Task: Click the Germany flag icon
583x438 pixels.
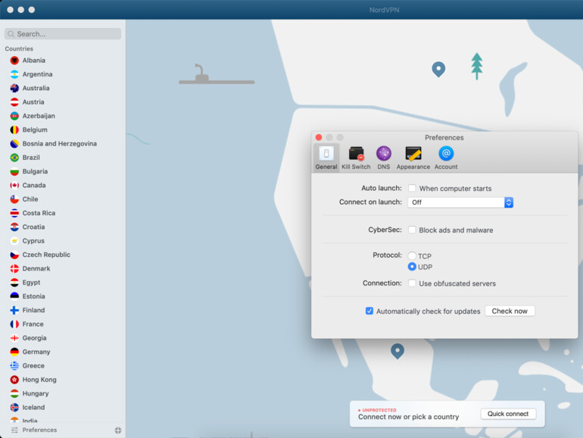Action: pyautogui.click(x=14, y=352)
